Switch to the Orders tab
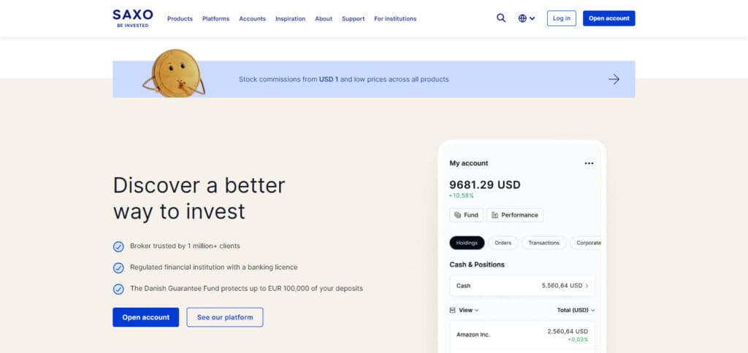Viewport: 748px width, 353px height. tap(503, 243)
